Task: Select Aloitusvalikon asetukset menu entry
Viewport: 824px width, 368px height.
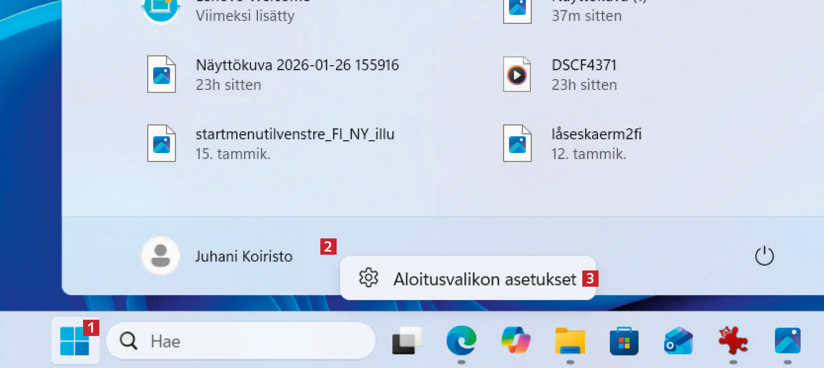Action: 484,279
